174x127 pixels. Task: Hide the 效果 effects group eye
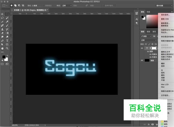pyautogui.click(x=148, y=52)
